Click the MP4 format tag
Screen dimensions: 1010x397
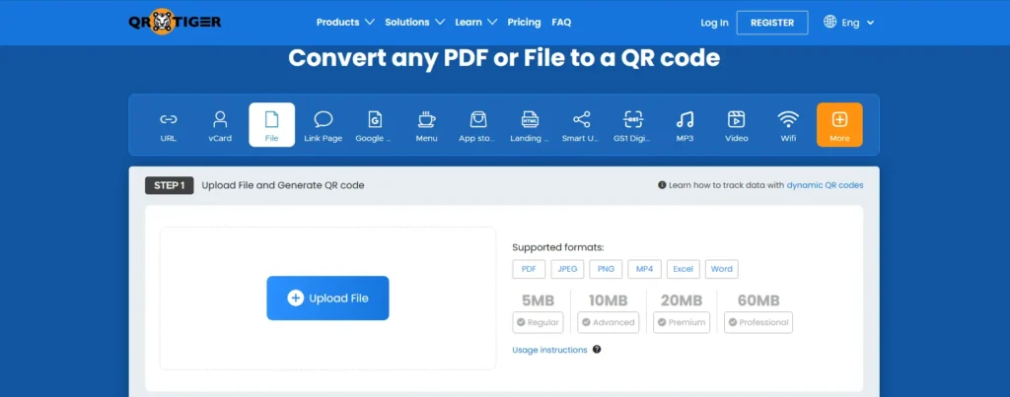644,269
